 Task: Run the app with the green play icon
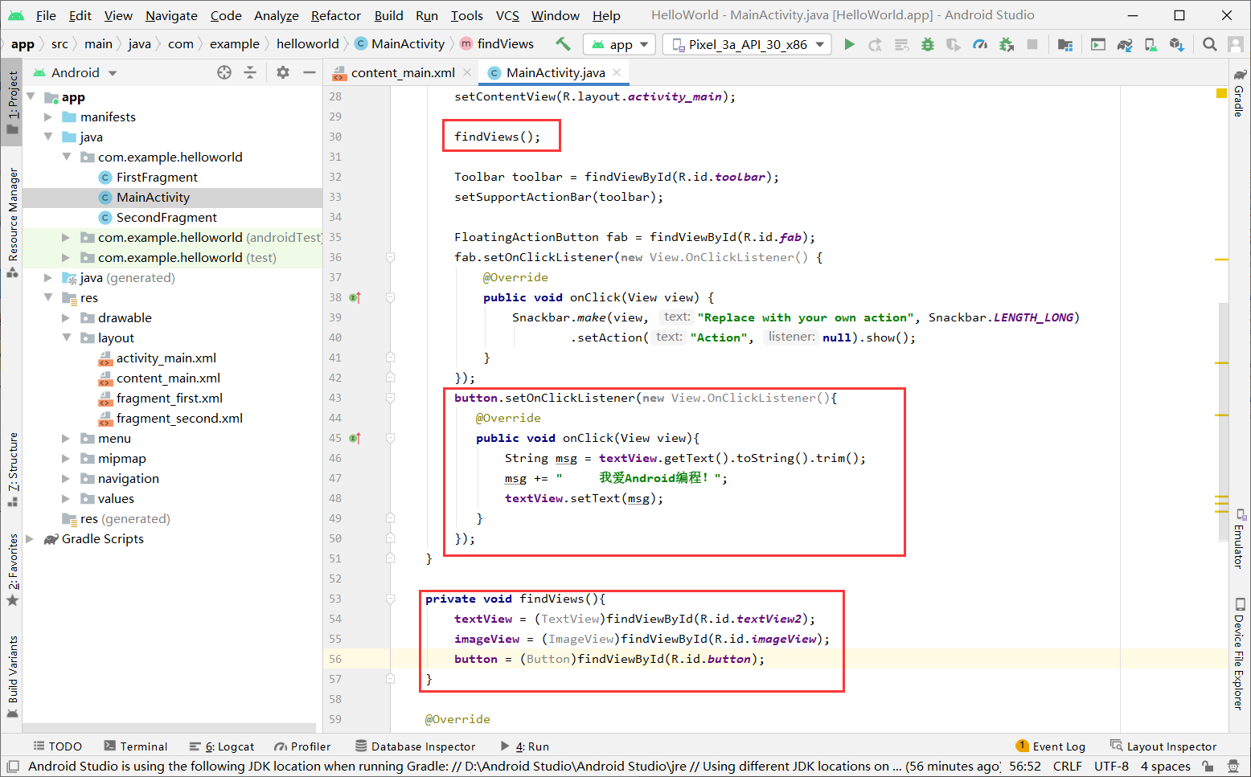pyautogui.click(x=849, y=44)
